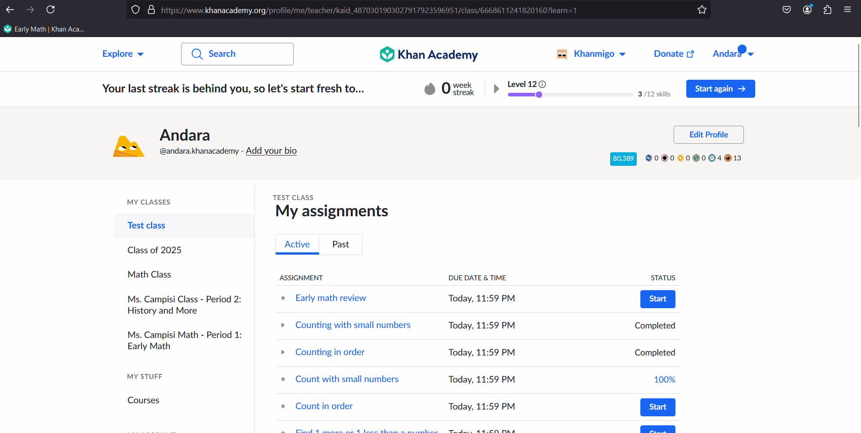Viewport: 861px width, 433px height.
Task: Click the Khanmigo avatar icon
Action: click(x=562, y=54)
